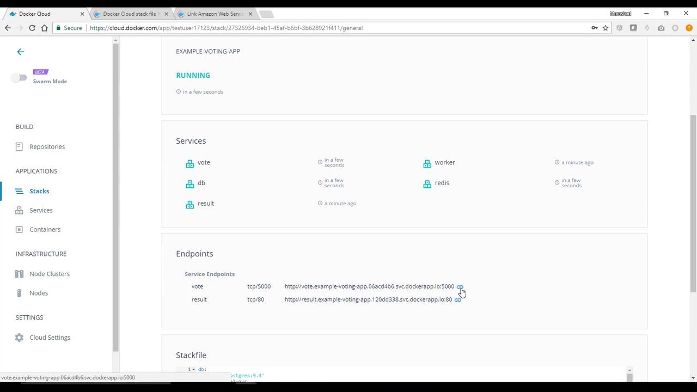Reload the current page
Viewport: 697px width, 392px height.
pos(32,28)
